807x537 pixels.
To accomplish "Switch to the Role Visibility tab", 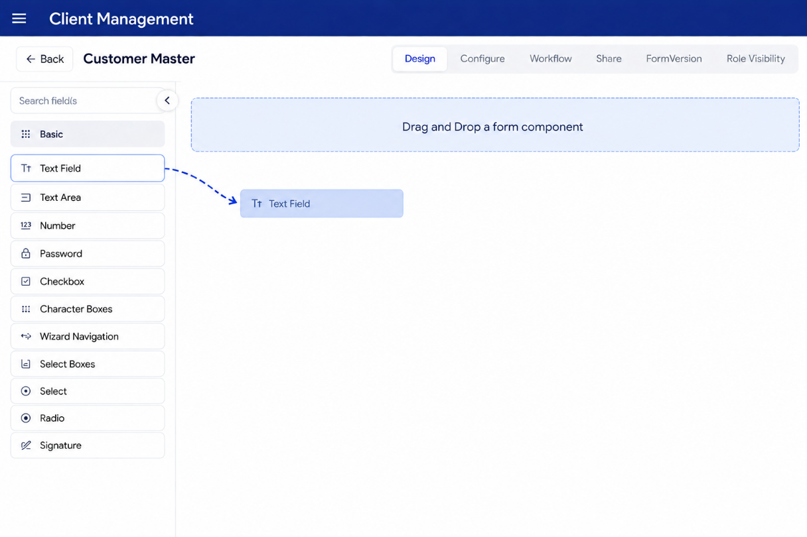I will point(755,58).
